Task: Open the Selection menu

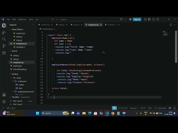Action: (x=22, y=19)
